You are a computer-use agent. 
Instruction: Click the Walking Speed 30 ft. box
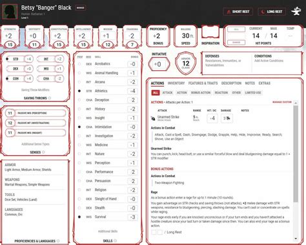tap(185, 36)
